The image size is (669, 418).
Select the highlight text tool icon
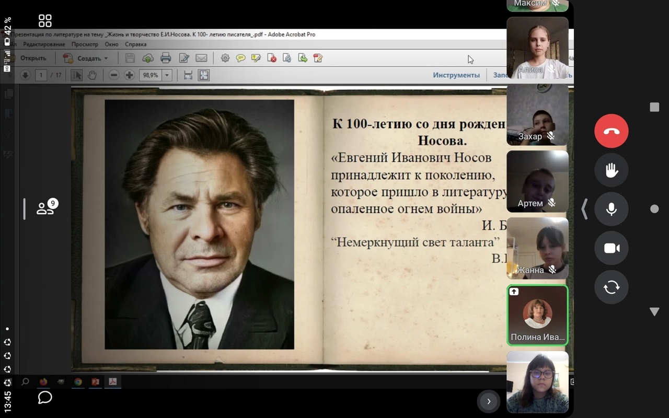pos(256,58)
